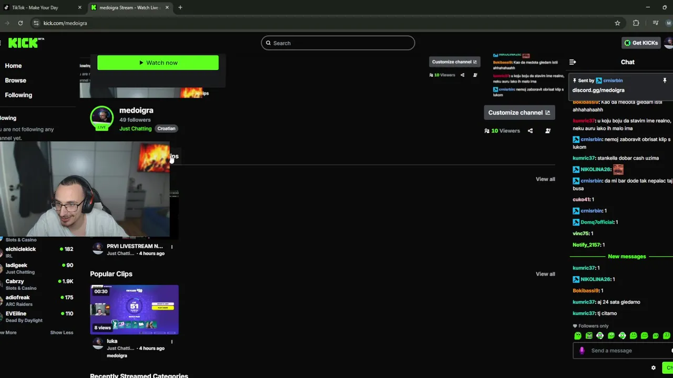Open the Popular Clips luka thumbnail
The image size is (673, 378).
coord(134,310)
